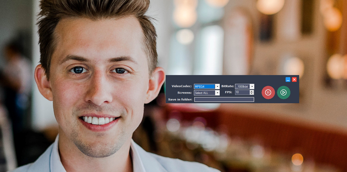Click the Select ALL screens field
Image resolution: width=347 pixels, height=172 pixels.
point(204,93)
